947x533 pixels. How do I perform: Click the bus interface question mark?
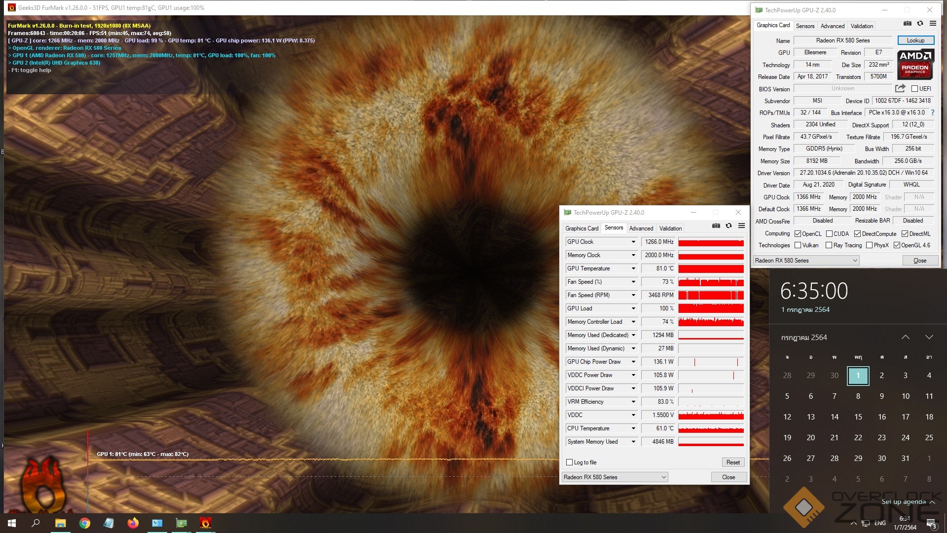click(933, 113)
